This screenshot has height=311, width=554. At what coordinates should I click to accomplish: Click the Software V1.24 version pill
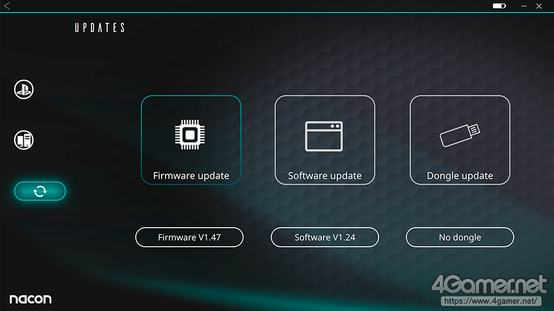(325, 237)
